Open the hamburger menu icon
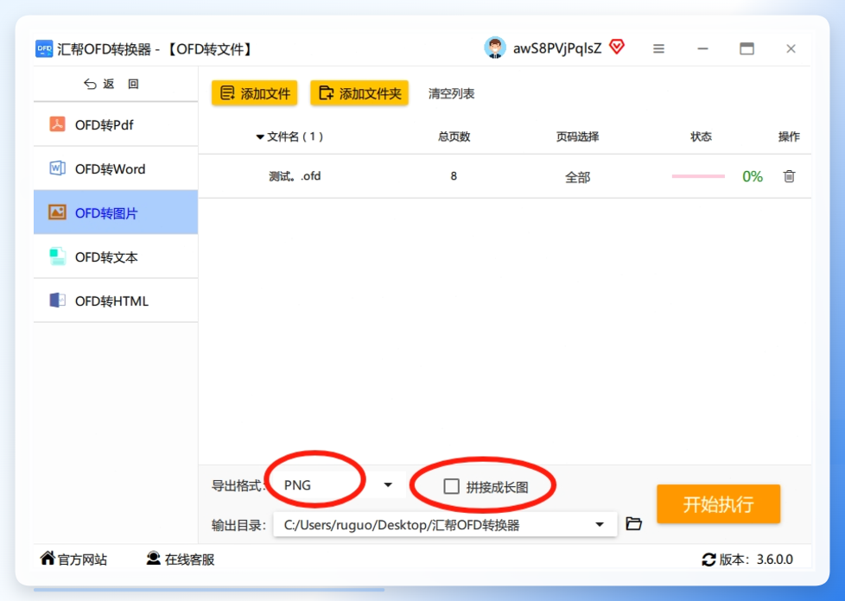Viewport: 845px width, 601px height. pyautogui.click(x=658, y=48)
